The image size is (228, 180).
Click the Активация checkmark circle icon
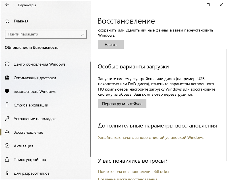point(7,146)
